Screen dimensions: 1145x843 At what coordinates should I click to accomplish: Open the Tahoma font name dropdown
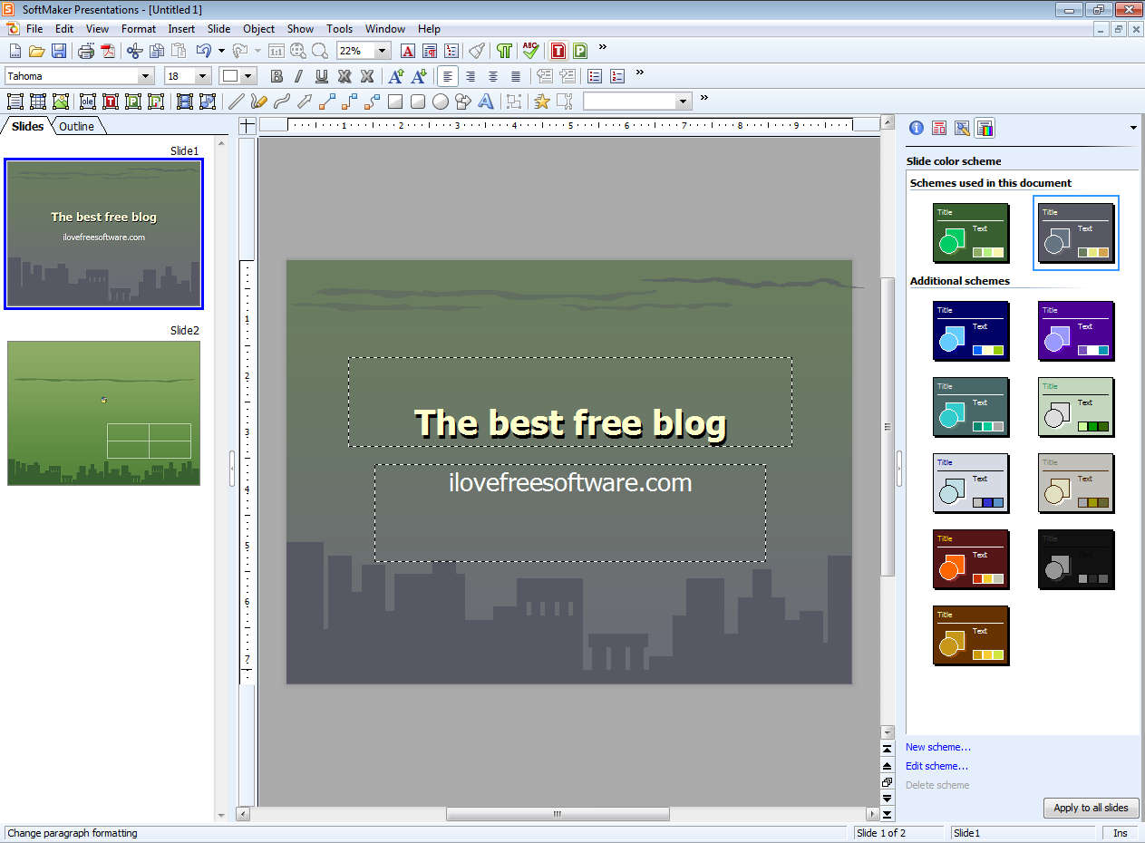[x=146, y=76]
